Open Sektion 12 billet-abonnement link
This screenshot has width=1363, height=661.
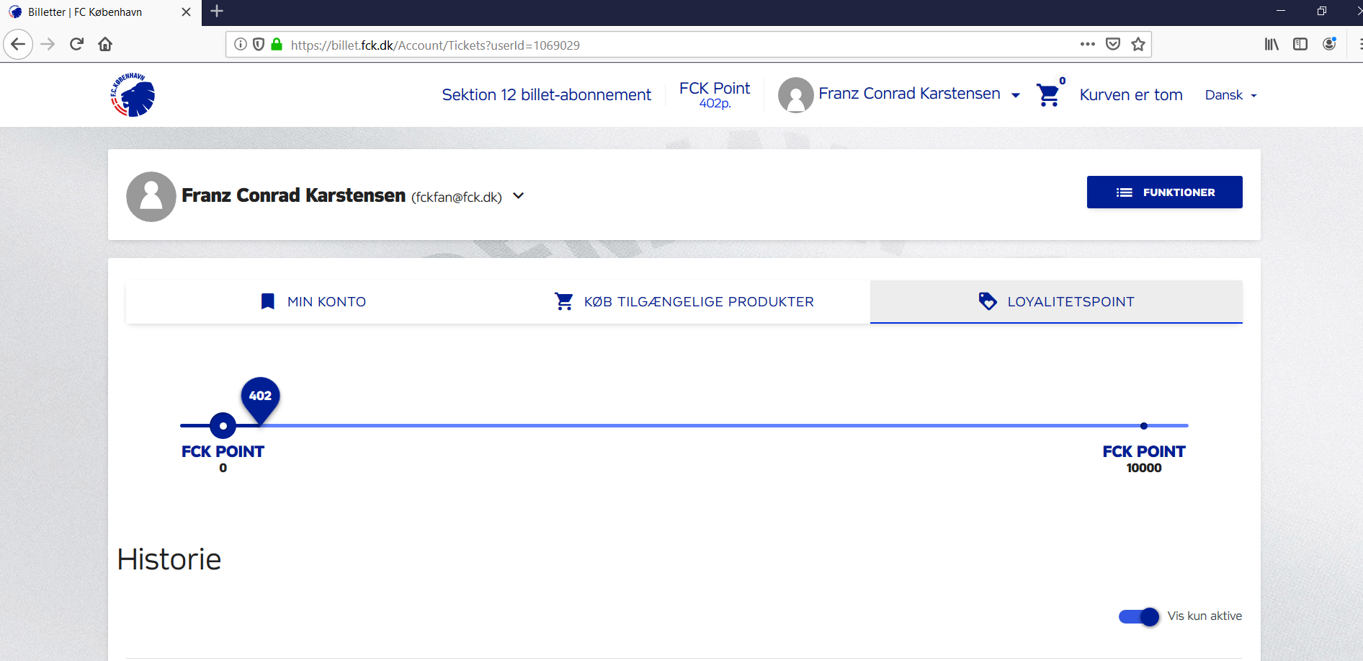pyautogui.click(x=546, y=94)
